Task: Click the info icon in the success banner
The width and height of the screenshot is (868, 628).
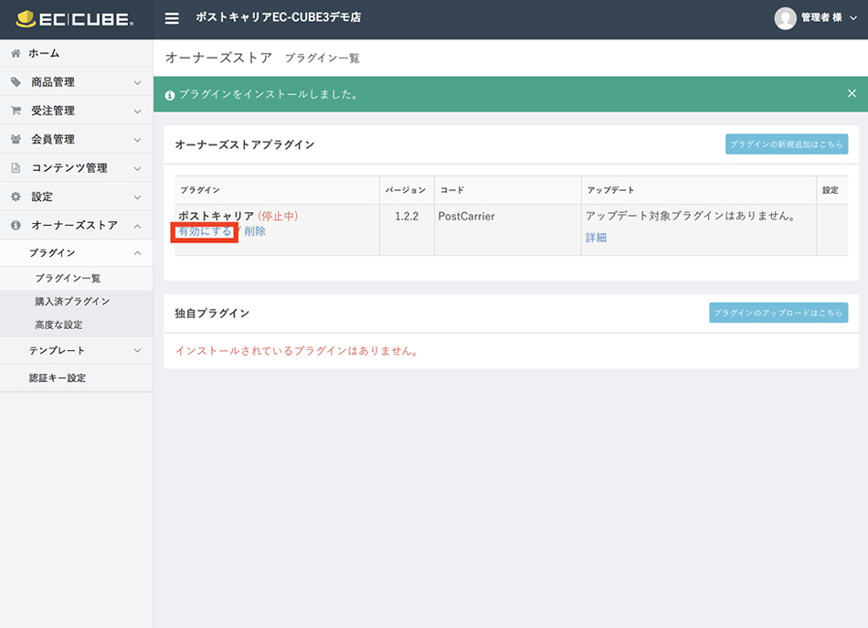Action: tap(170, 95)
